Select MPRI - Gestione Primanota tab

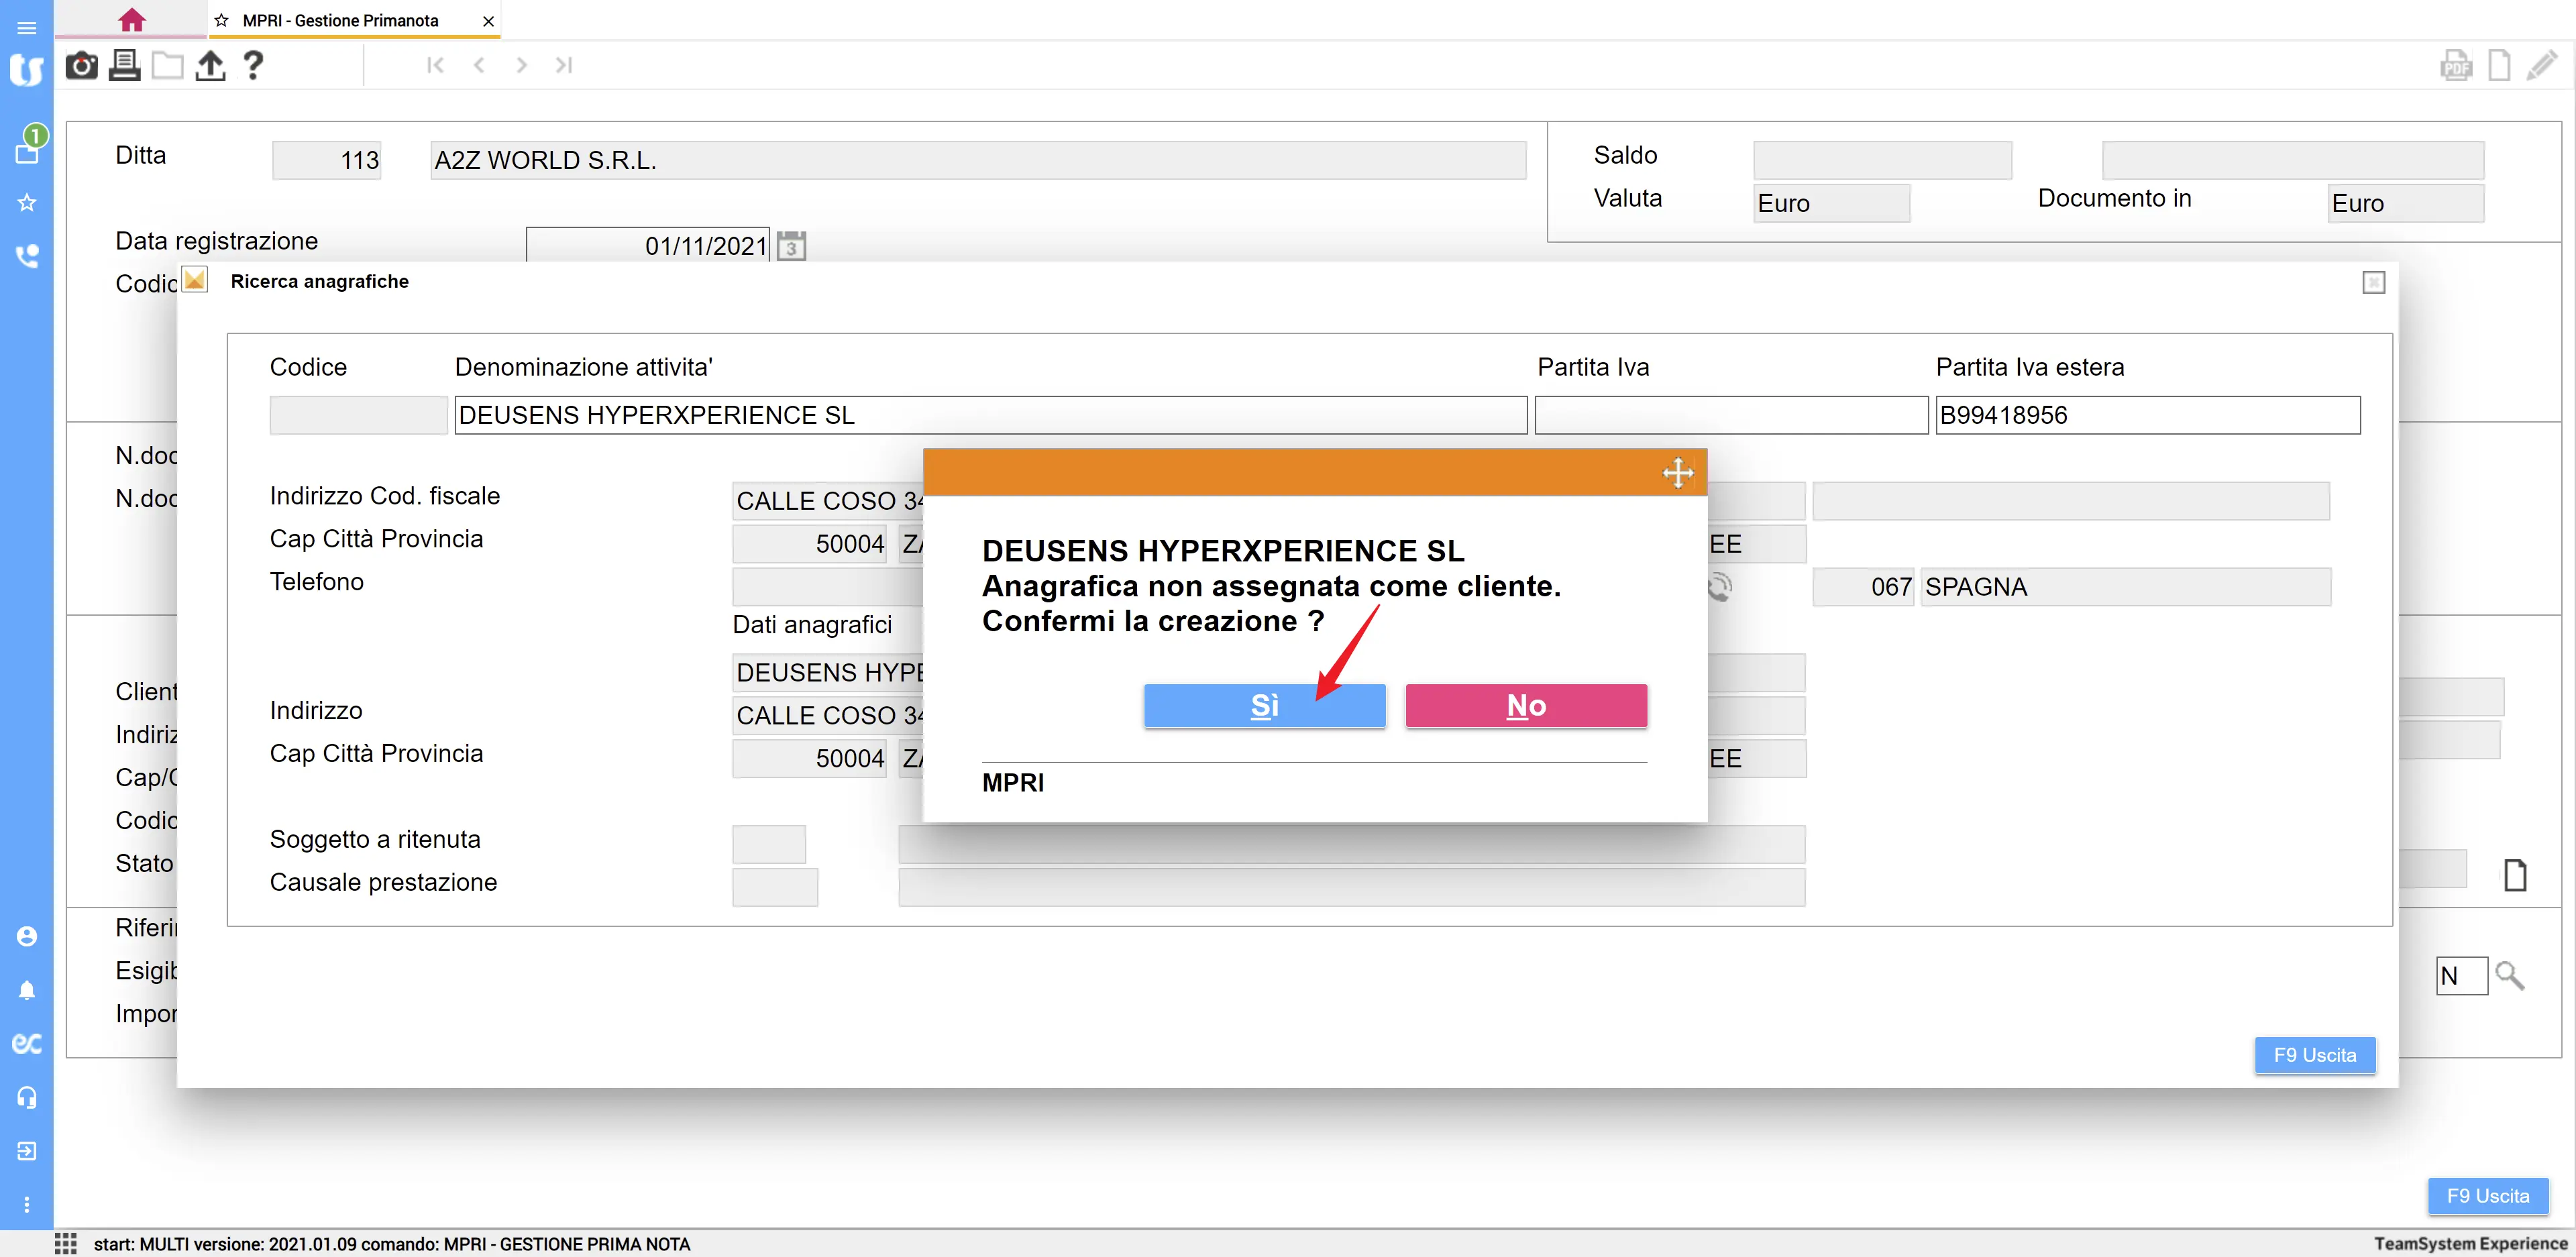pos(340,21)
